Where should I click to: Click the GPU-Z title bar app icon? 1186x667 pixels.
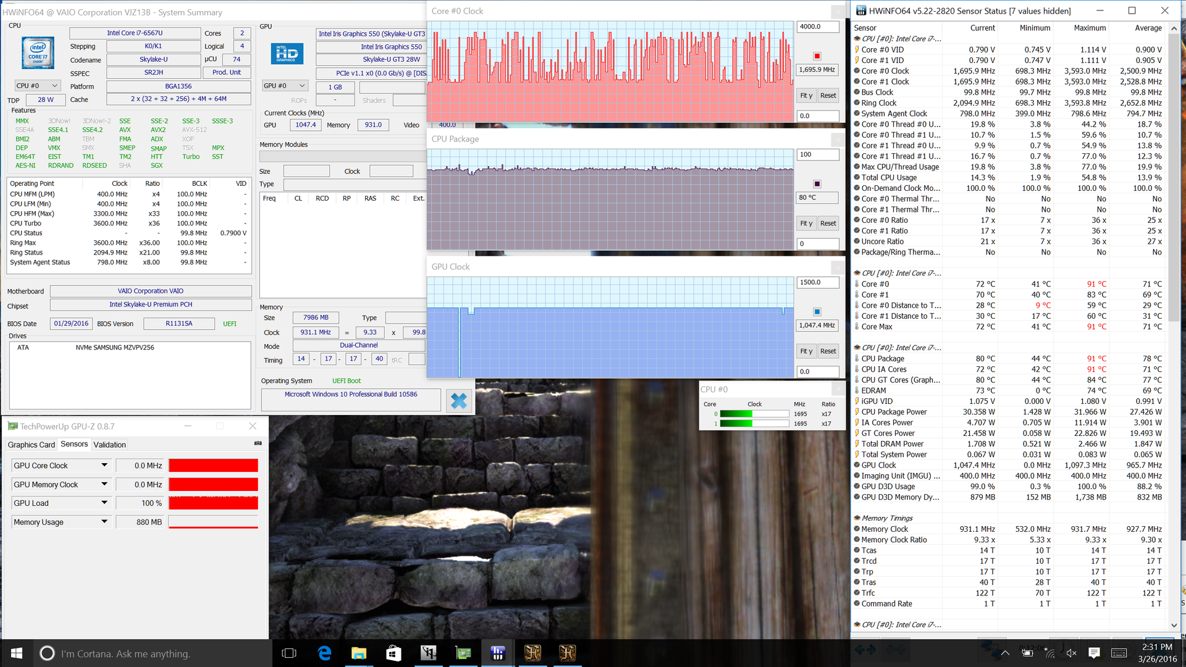tap(12, 426)
